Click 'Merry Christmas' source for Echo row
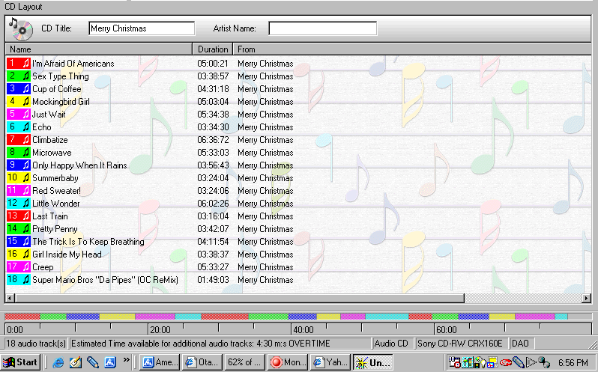Image resolution: width=598 pixels, height=372 pixels. click(265, 127)
